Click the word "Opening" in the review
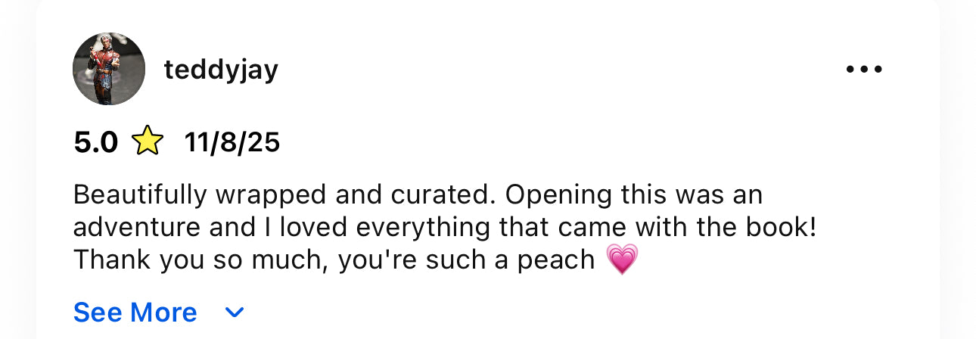Viewport: 976px width, 339px height. 558,196
